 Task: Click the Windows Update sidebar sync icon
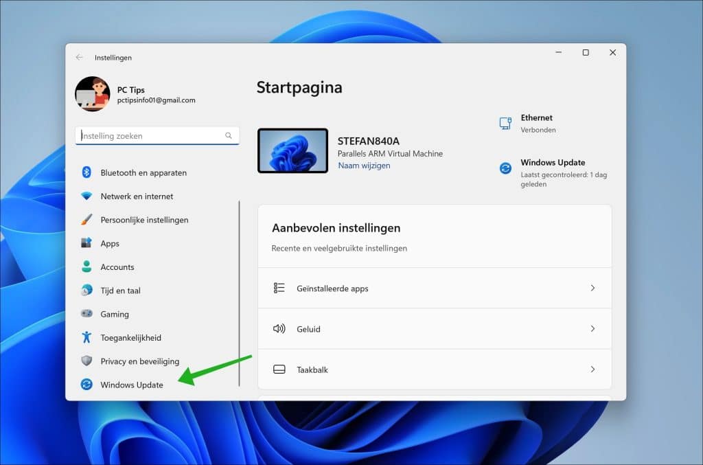click(x=87, y=384)
